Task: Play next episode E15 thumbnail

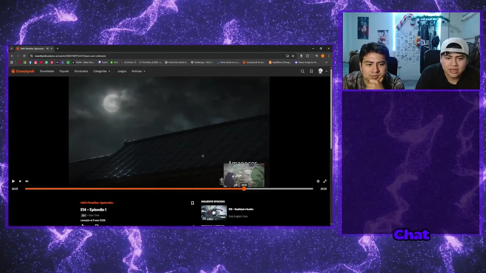Action: coord(214,212)
